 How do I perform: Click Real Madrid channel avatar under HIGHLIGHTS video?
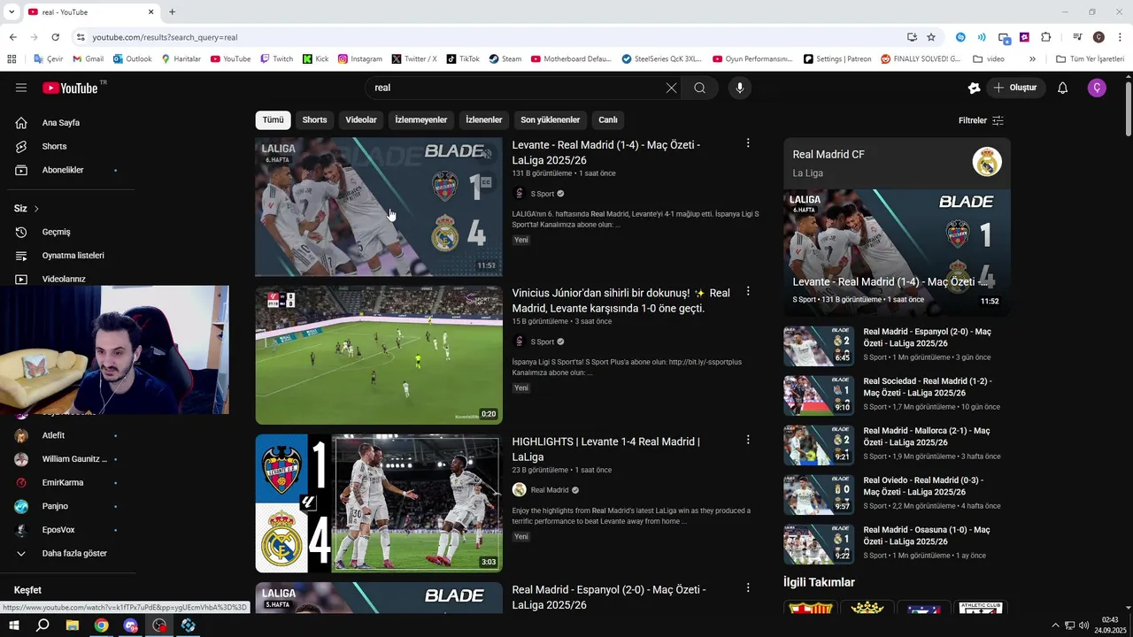pyautogui.click(x=520, y=490)
